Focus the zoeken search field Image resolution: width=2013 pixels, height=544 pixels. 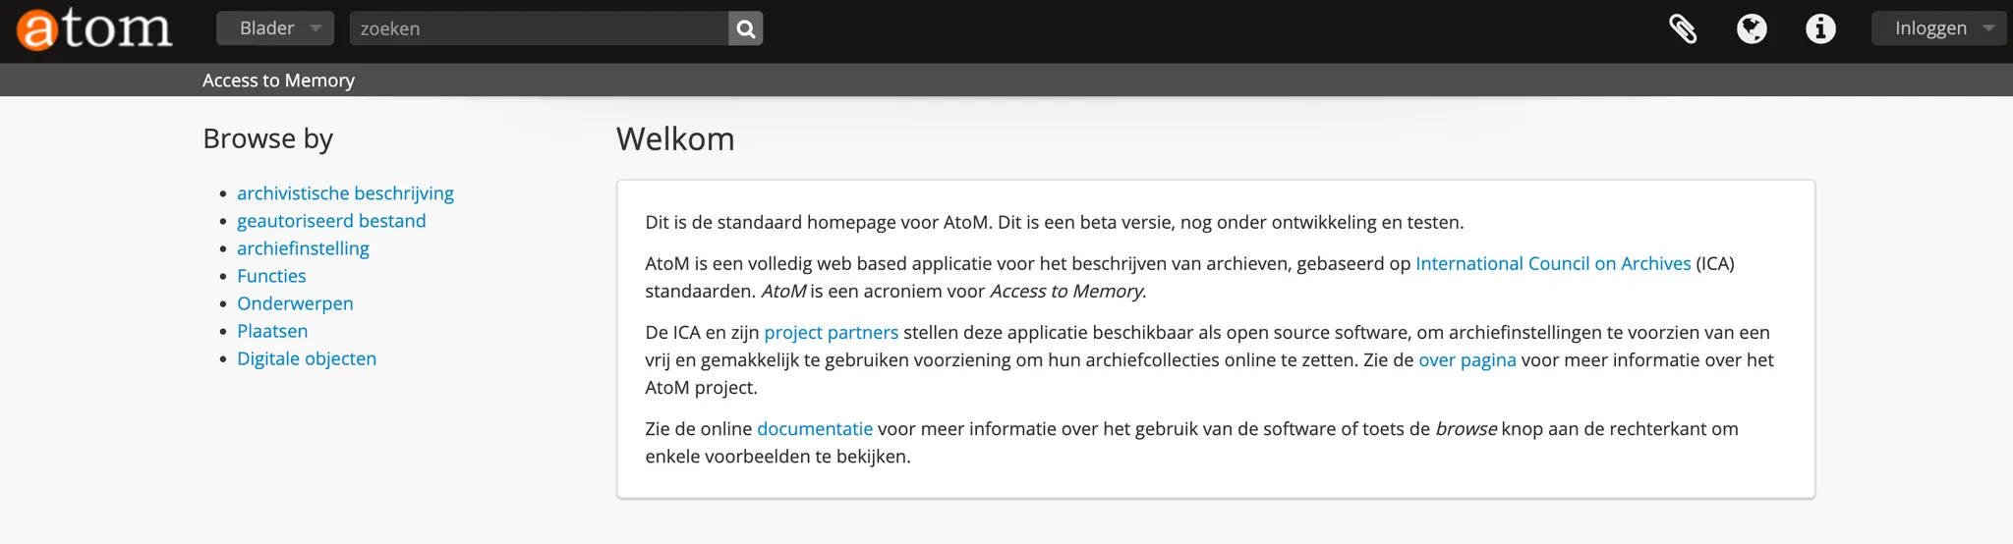coord(539,28)
